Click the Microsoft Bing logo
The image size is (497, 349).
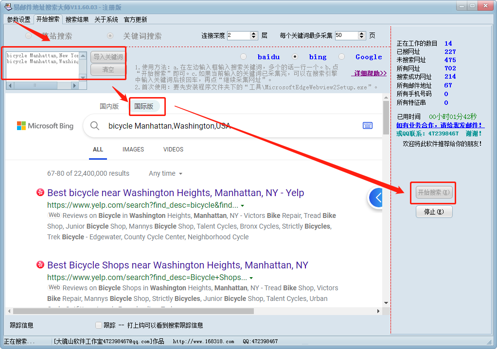pos(45,126)
